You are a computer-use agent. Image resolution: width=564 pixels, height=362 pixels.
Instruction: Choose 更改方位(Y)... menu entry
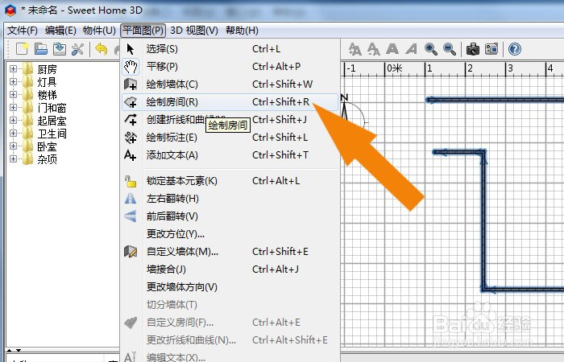click(230, 234)
